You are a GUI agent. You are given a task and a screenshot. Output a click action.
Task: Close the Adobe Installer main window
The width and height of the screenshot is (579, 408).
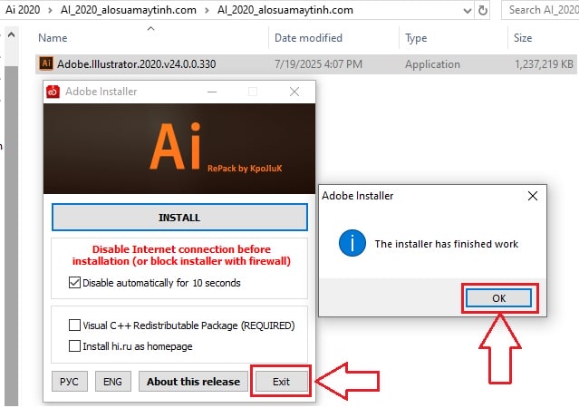point(294,92)
